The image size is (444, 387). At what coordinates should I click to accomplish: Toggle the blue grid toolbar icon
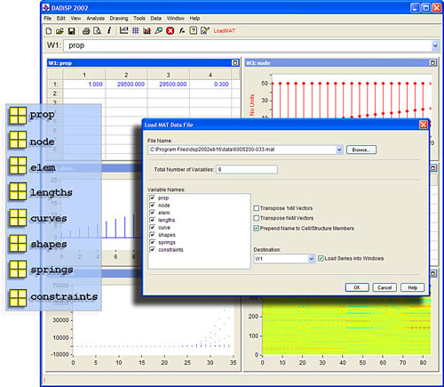point(136,30)
